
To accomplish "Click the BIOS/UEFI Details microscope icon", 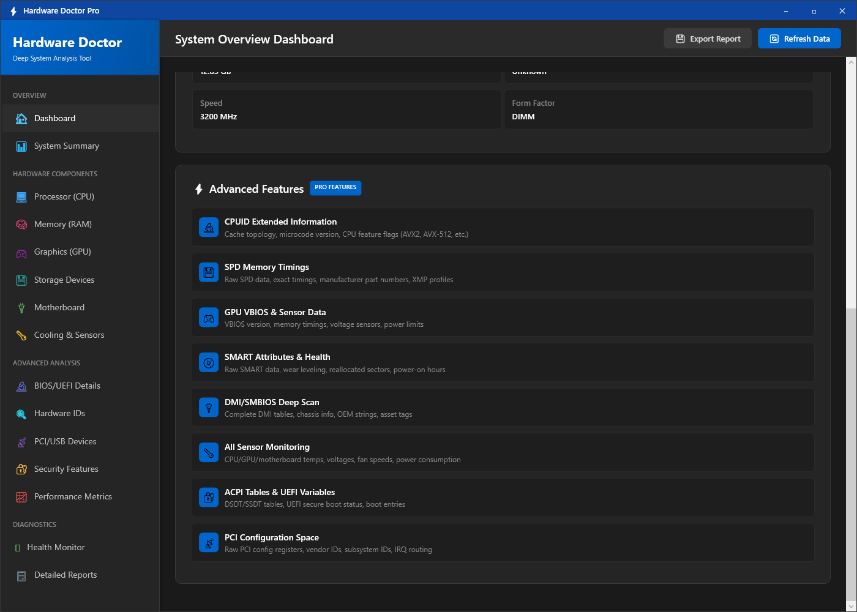I will point(21,386).
